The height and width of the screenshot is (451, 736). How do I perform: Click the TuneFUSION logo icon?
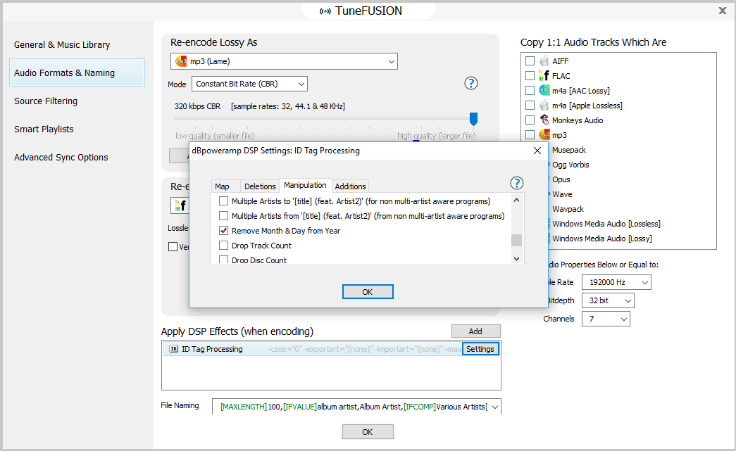pos(325,11)
